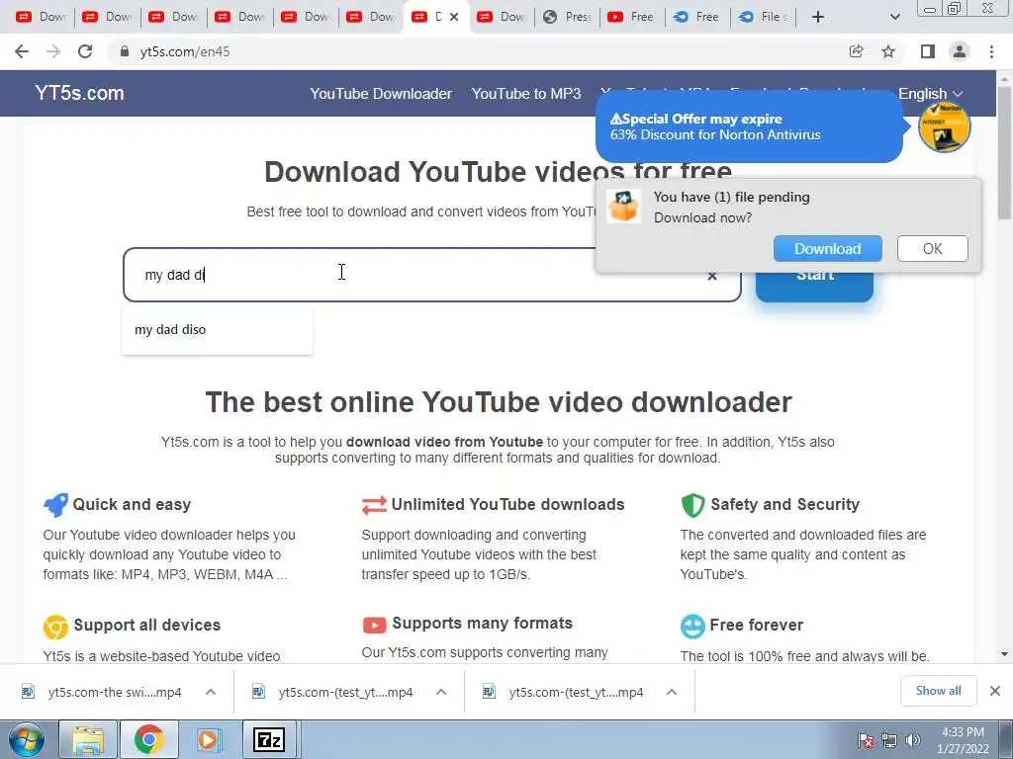This screenshot has height=759, width=1013.
Task: Click the Unlimited YouTube downloads arrows icon
Action: tap(374, 505)
